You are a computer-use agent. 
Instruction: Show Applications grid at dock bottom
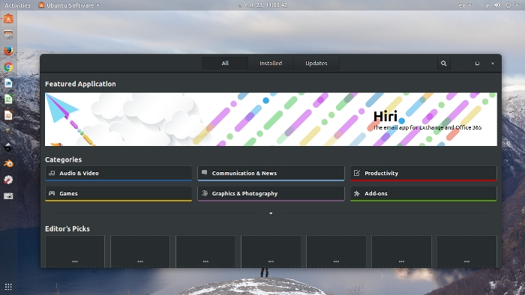point(8,287)
